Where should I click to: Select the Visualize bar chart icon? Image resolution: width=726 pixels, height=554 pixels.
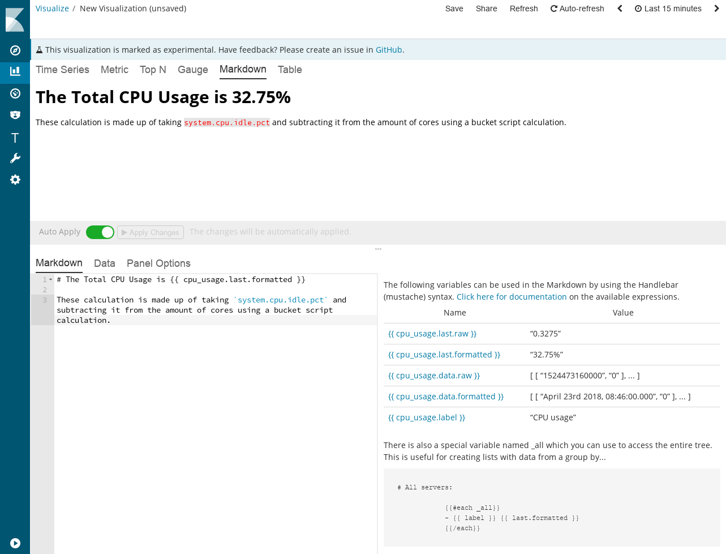[14, 73]
